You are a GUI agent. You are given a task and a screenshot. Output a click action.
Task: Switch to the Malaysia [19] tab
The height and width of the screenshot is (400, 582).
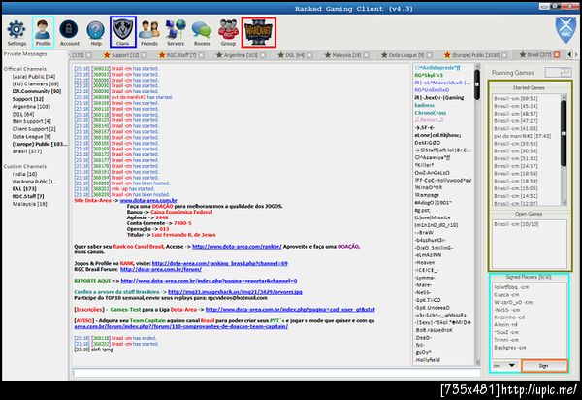(x=346, y=55)
